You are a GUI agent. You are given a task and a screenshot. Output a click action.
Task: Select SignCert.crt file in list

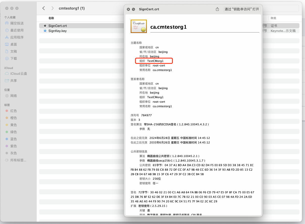(58, 26)
